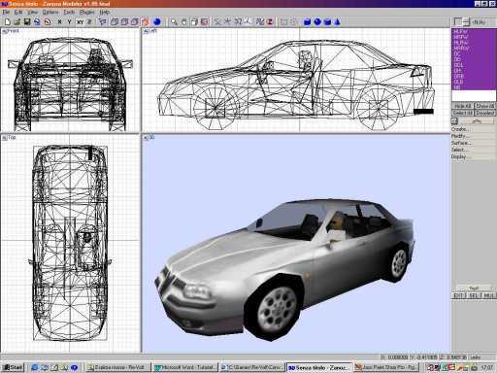
Task: Expand the Create... command menu
Action: point(460,129)
